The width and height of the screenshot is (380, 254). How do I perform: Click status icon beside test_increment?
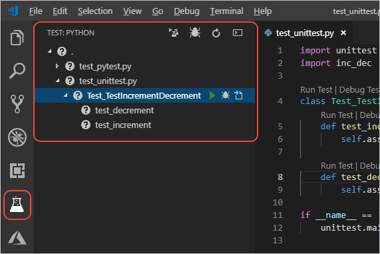coord(86,125)
